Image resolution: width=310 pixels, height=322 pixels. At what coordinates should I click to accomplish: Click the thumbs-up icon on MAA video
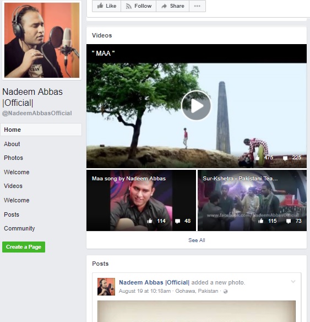(257, 158)
